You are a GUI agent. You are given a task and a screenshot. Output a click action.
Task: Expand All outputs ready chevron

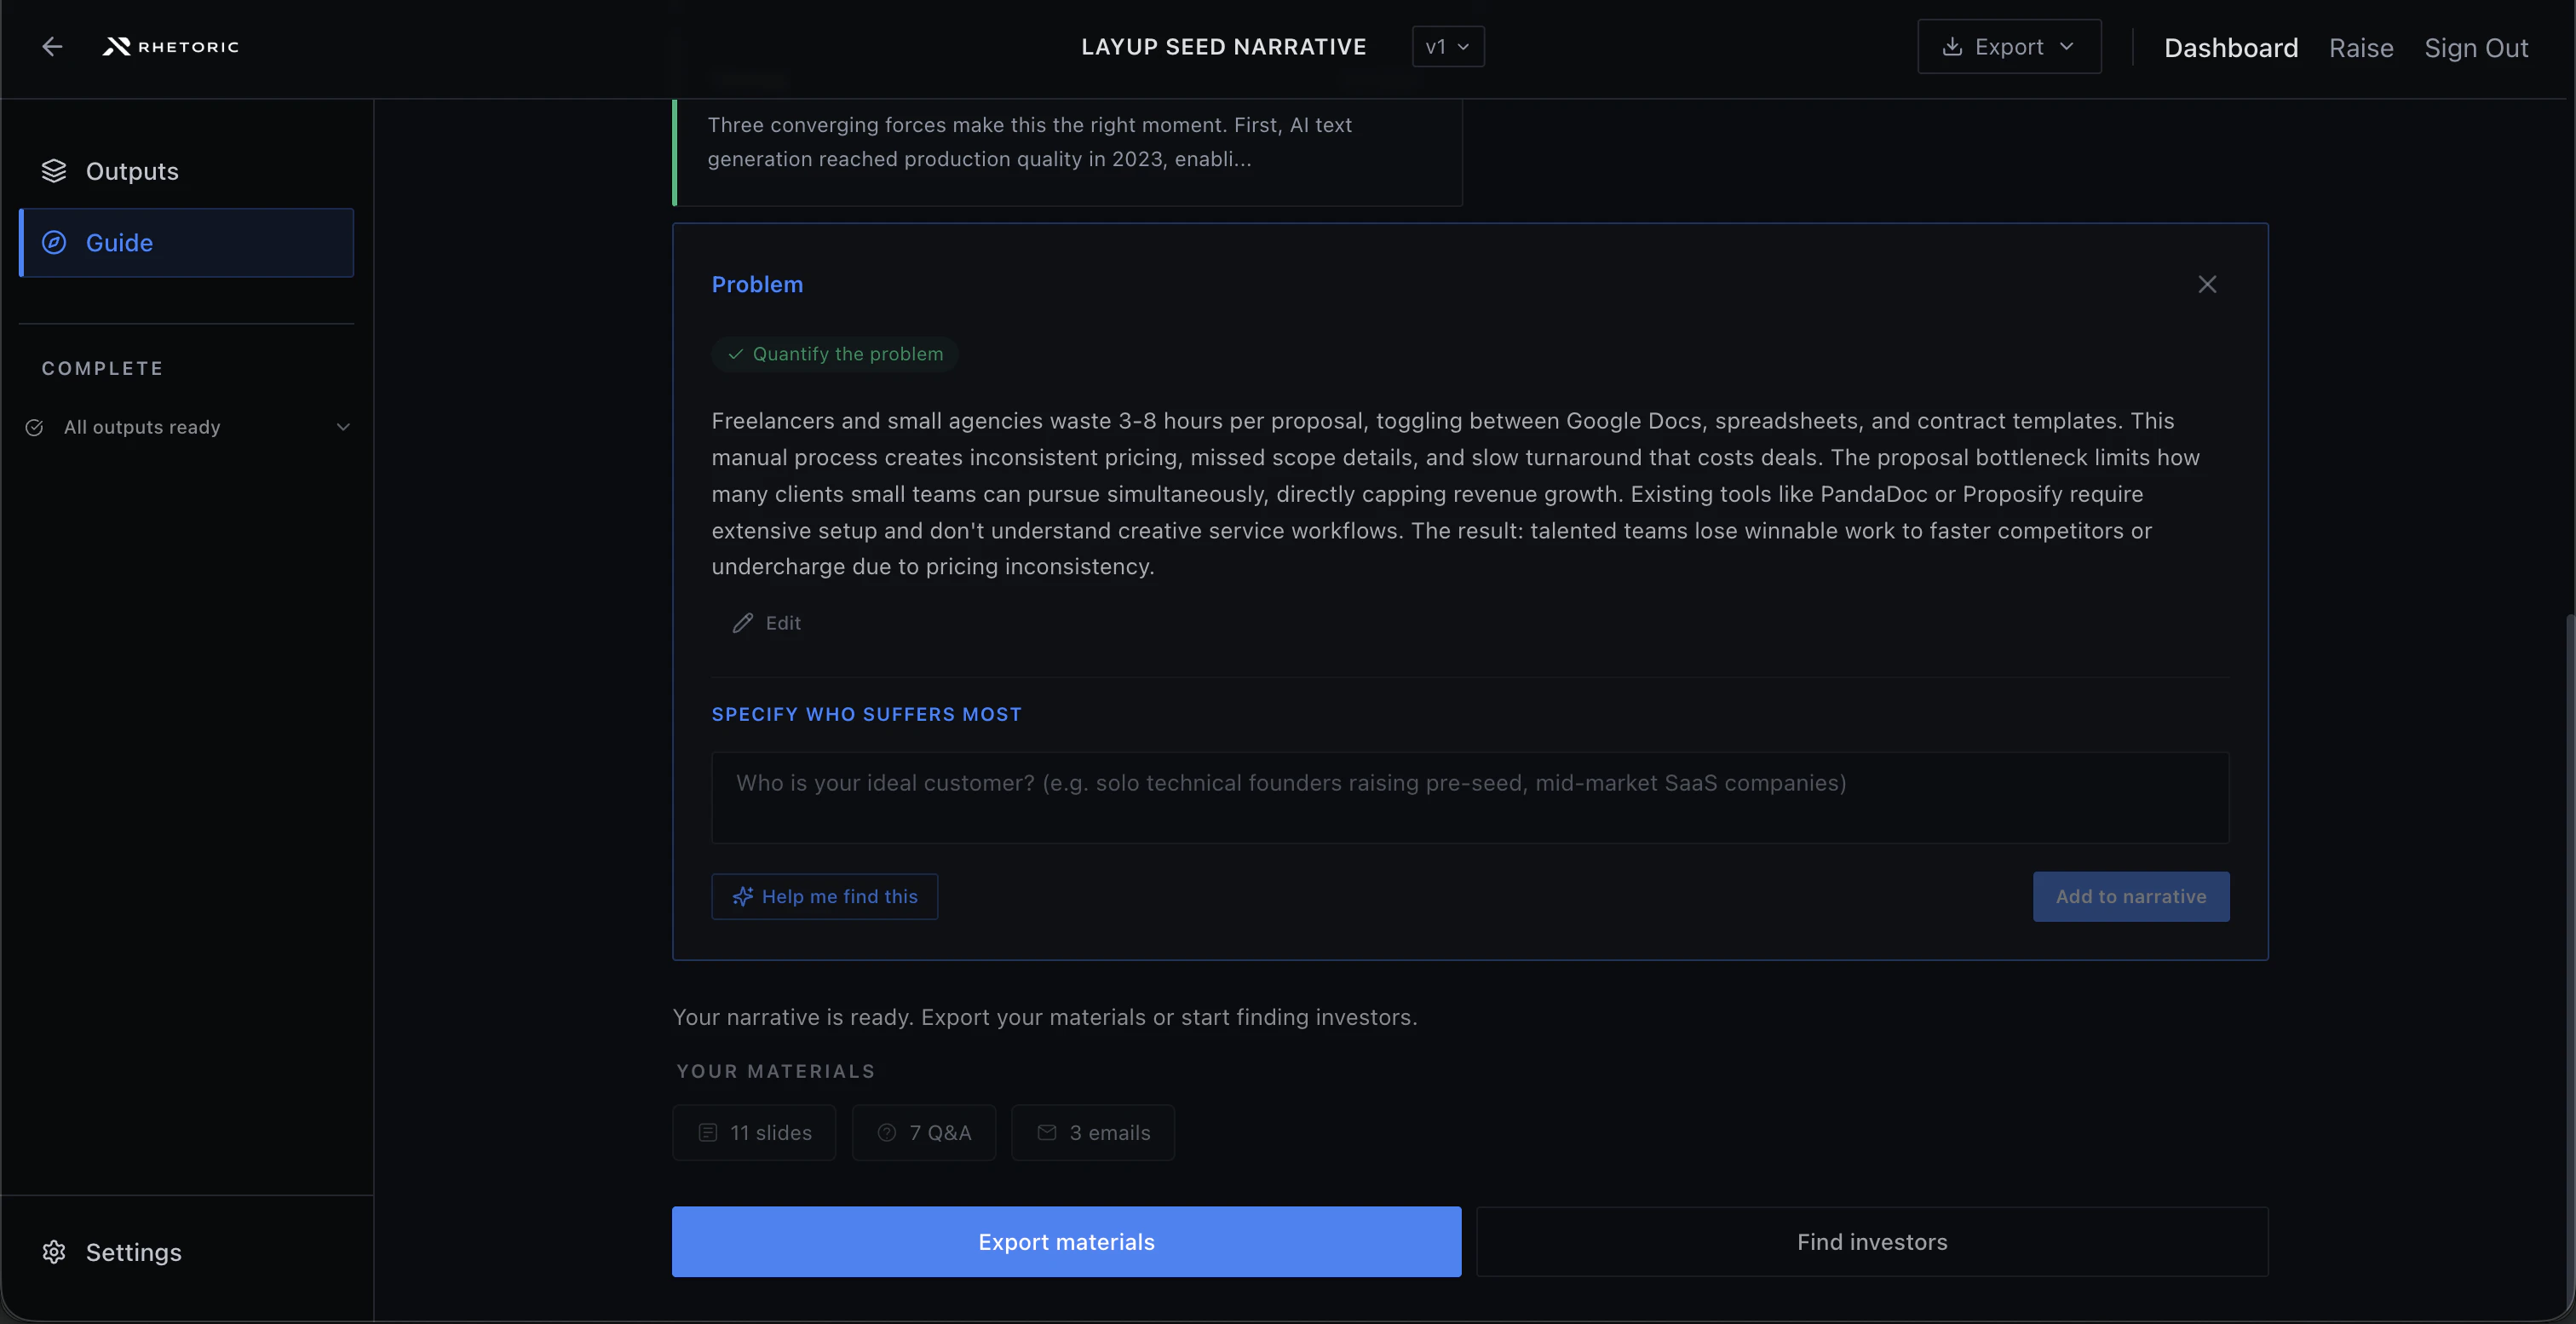point(343,428)
